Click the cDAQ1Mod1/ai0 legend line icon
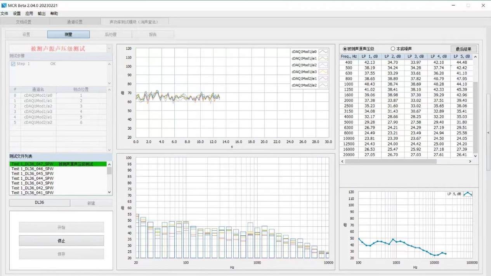491x276 pixels. coord(323,52)
